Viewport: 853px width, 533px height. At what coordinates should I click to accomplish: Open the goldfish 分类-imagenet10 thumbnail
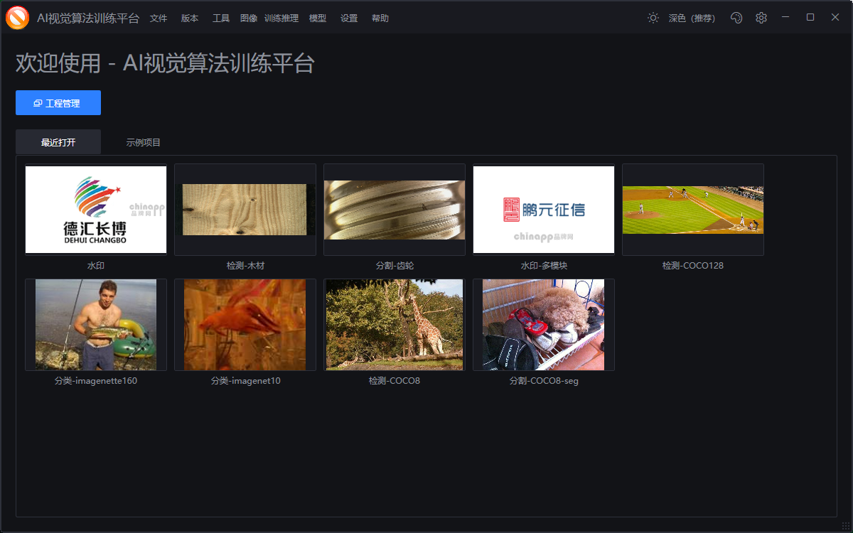(x=245, y=325)
